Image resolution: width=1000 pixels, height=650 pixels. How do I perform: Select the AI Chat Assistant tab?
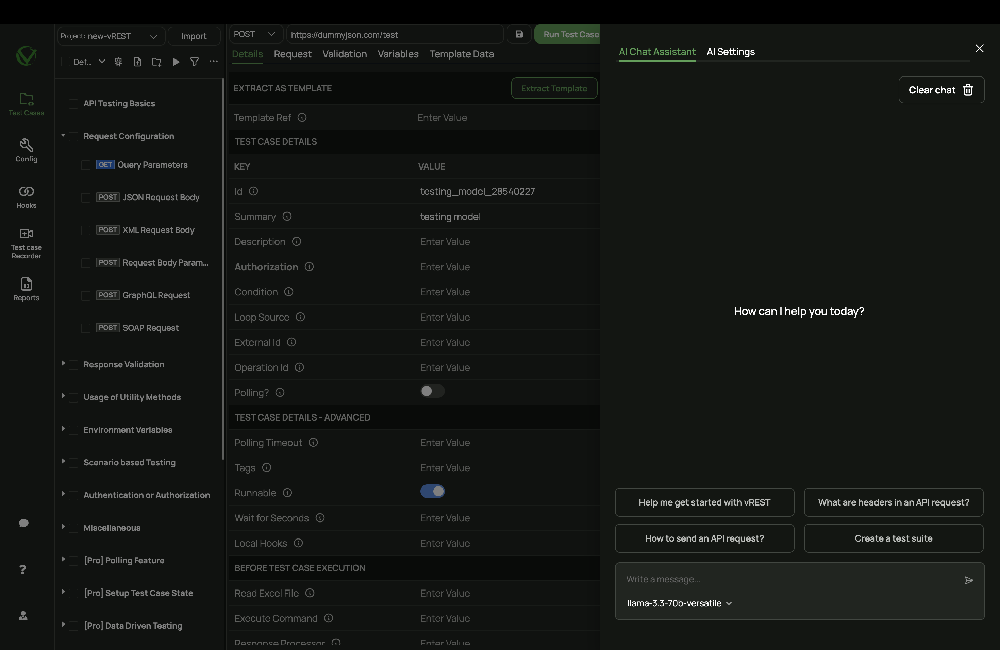tap(657, 52)
